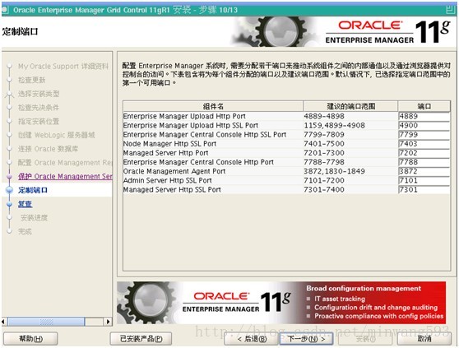Select the 'Managed Server Http Port' name

pos(165,153)
